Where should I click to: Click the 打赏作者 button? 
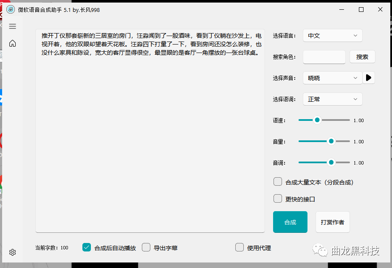333,222
